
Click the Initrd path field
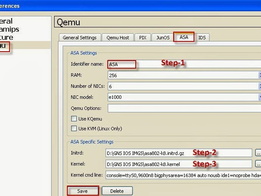tap(179, 153)
